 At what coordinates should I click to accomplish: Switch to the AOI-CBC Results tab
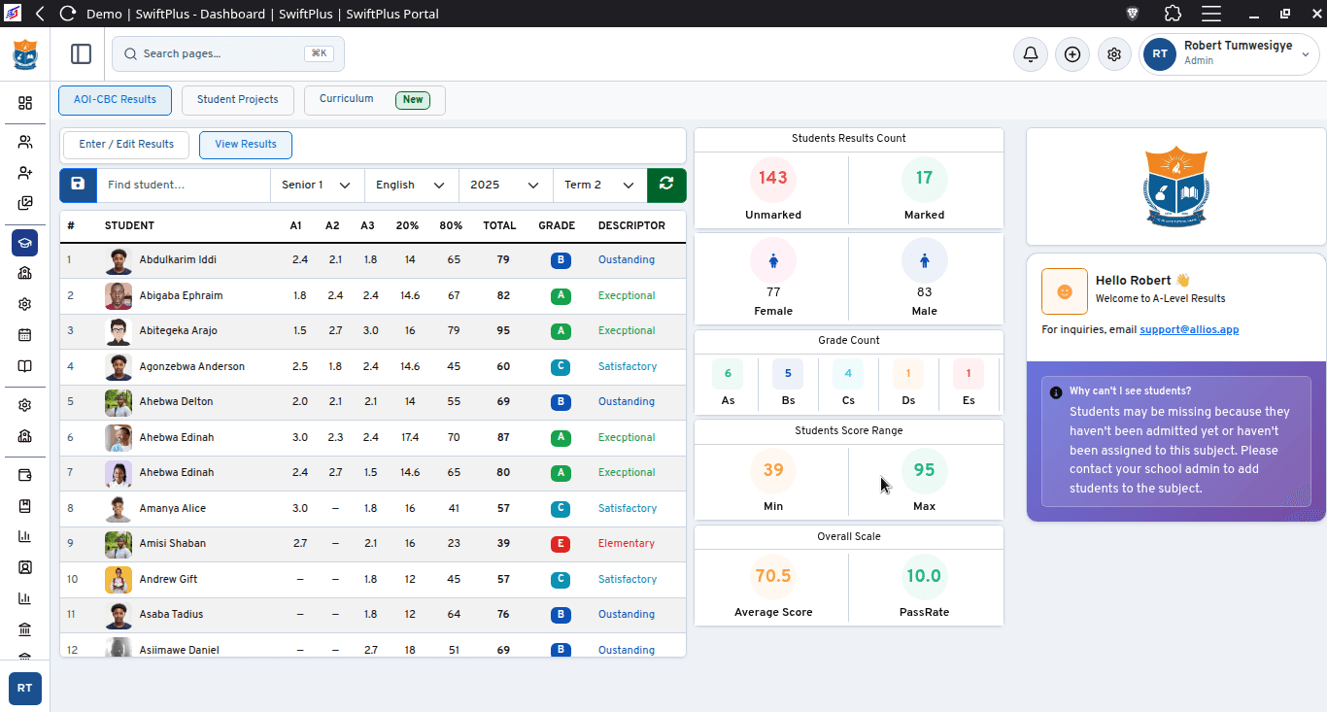[115, 100]
